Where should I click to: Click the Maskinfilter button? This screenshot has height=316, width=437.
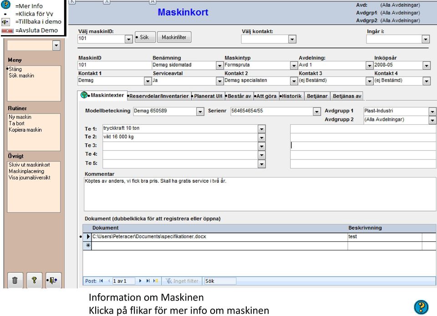174,37
